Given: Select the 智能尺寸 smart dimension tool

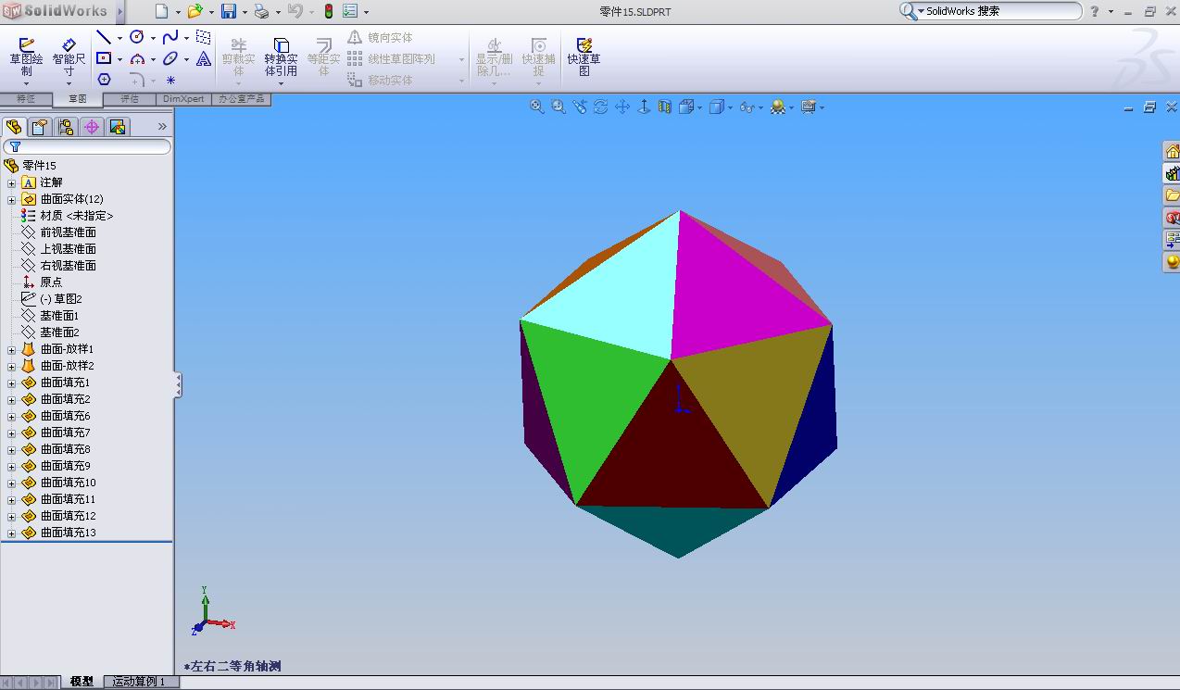Looking at the screenshot, I should pos(69,57).
